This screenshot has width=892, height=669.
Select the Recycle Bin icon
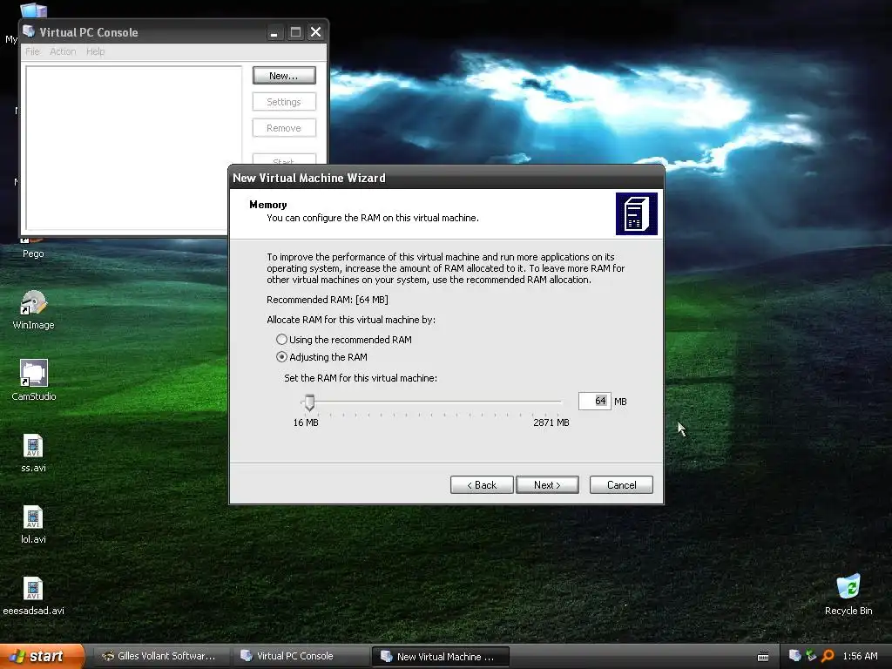pos(848,594)
